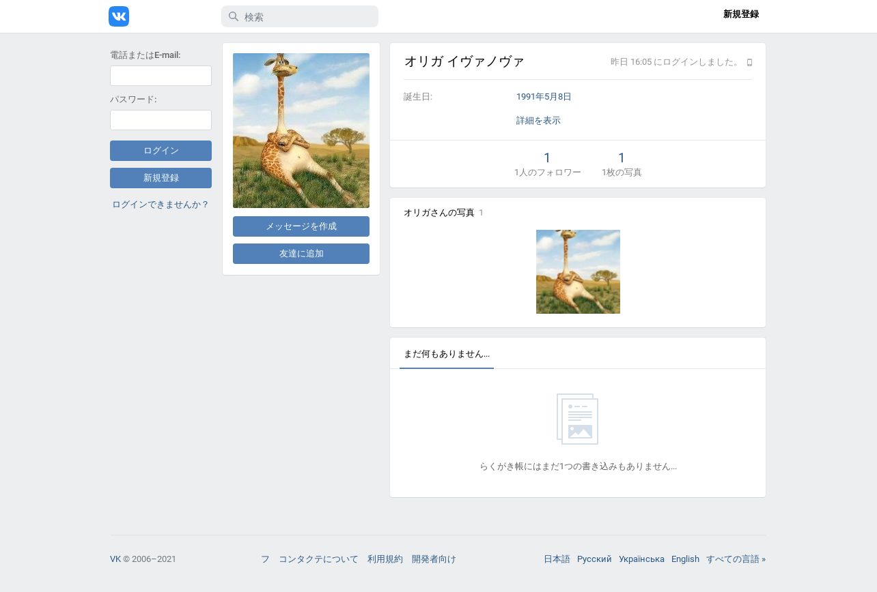This screenshot has height=592, width=877.
Task: Click the mobile device icon next to last login
Action: pyautogui.click(x=749, y=62)
